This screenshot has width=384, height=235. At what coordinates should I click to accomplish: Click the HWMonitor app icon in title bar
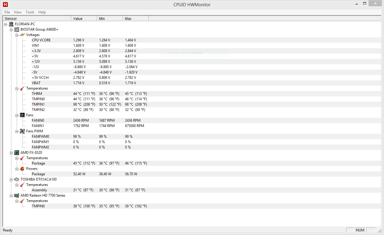pyautogui.click(x=5, y=4)
